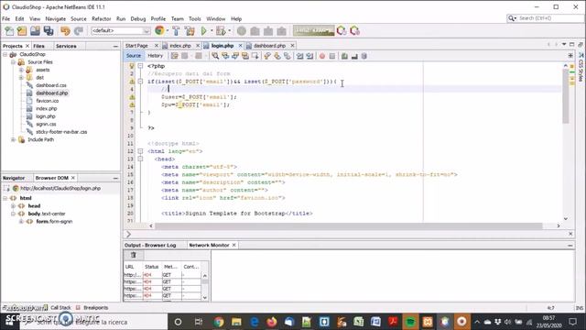Open the Navigate menu

[55, 18]
